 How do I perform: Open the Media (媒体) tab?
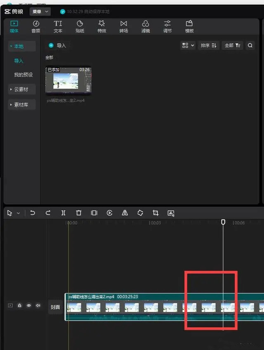tap(14, 26)
